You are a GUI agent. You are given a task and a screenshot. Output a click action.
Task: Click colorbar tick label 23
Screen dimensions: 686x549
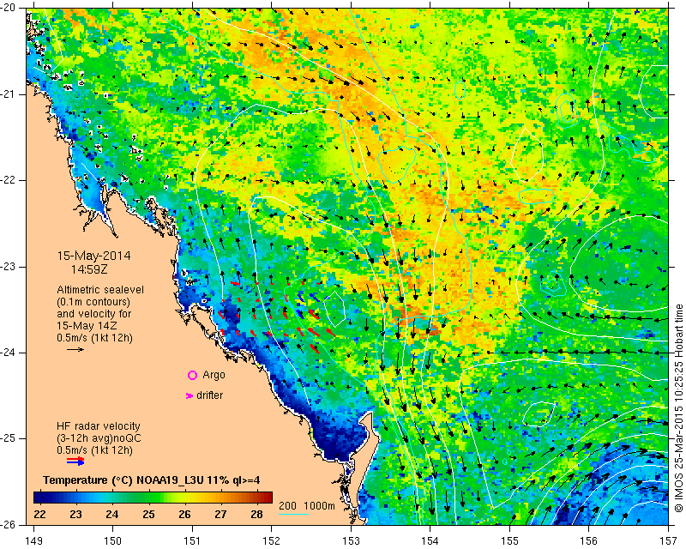tap(75, 514)
